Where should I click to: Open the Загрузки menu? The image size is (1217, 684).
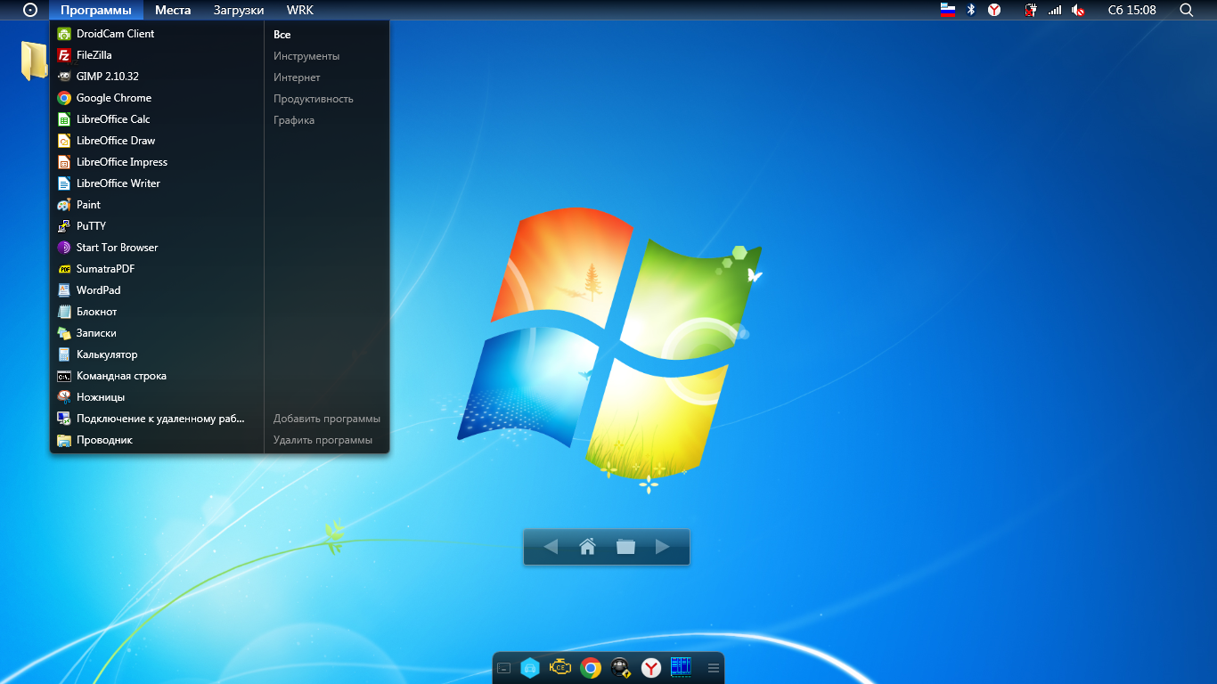pyautogui.click(x=239, y=10)
